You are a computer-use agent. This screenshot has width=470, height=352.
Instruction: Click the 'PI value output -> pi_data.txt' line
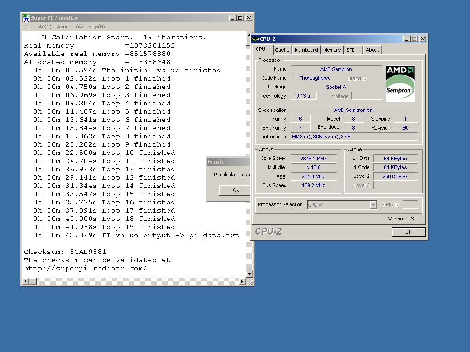pos(136,235)
